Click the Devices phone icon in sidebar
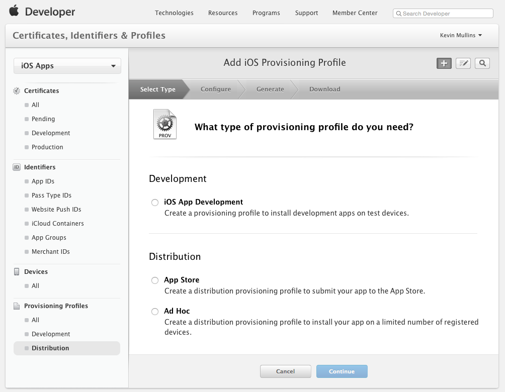The width and height of the screenshot is (505, 392). click(15, 271)
